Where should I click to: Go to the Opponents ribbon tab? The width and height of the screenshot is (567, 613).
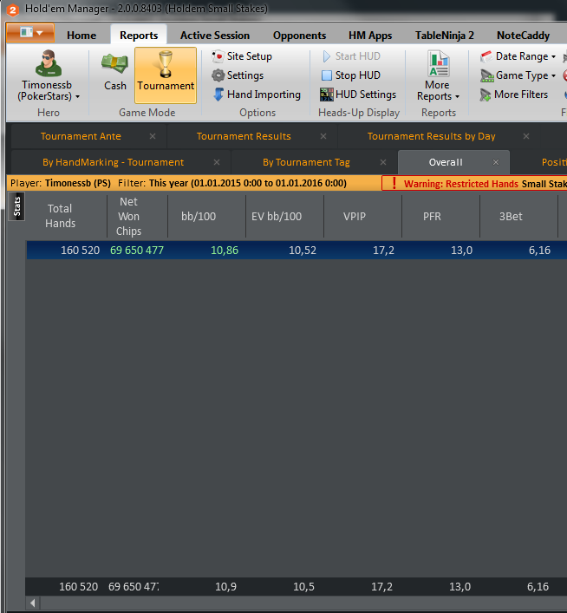[x=299, y=36]
